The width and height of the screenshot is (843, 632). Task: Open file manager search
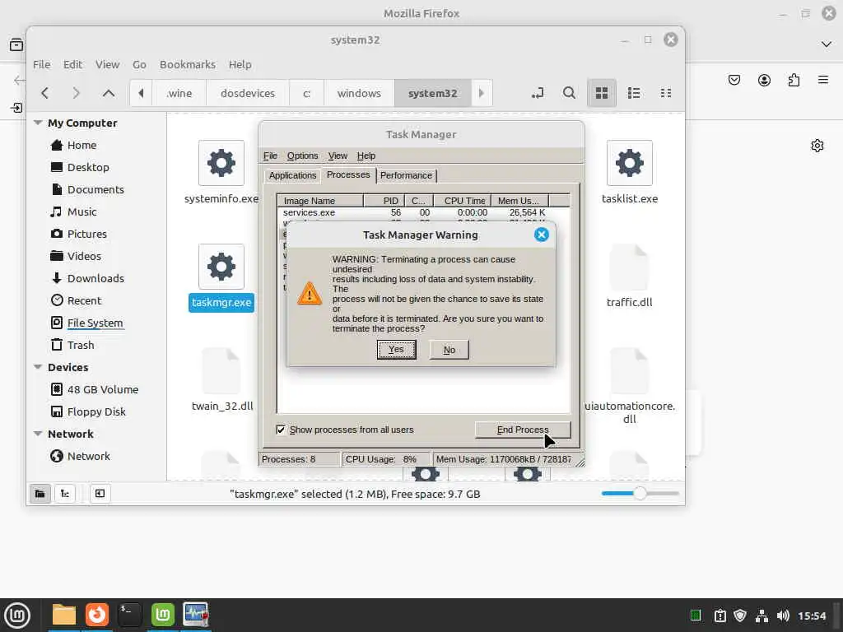pos(569,93)
